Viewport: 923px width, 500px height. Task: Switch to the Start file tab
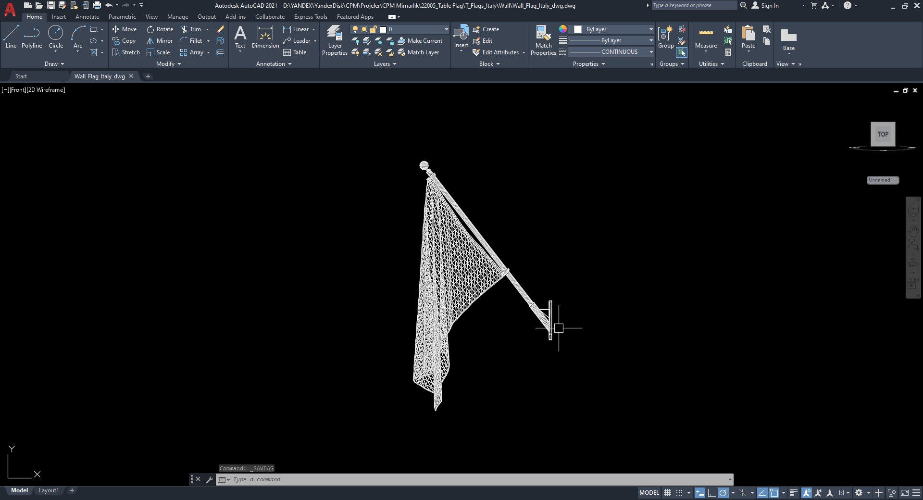[21, 76]
